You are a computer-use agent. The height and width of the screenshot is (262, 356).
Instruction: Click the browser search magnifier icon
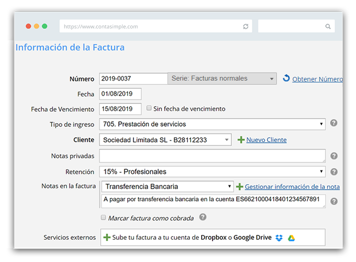(x=328, y=26)
